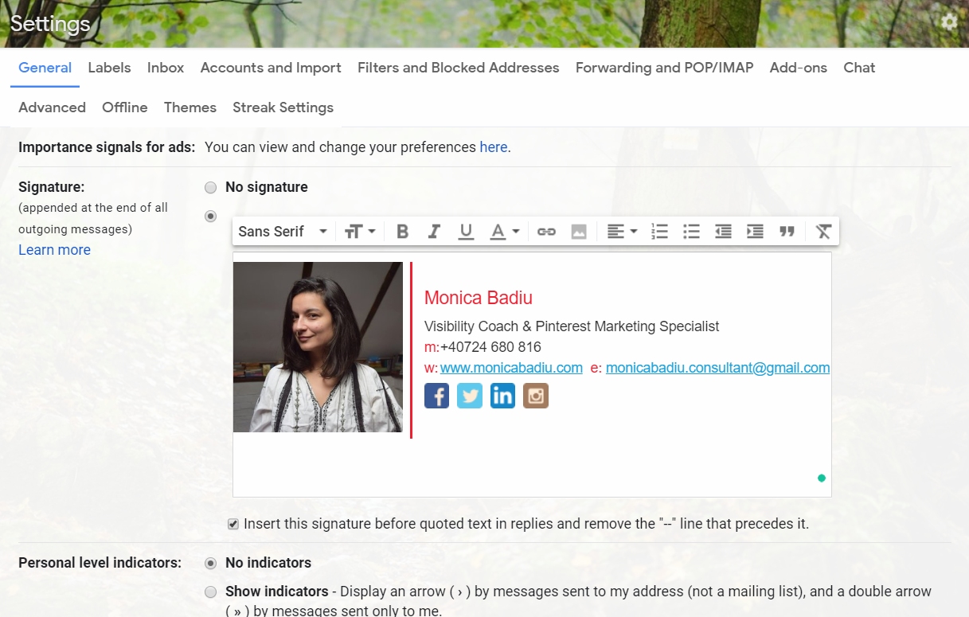Open Filters and Blocked Addresses tab
969x617 pixels.
[459, 68]
